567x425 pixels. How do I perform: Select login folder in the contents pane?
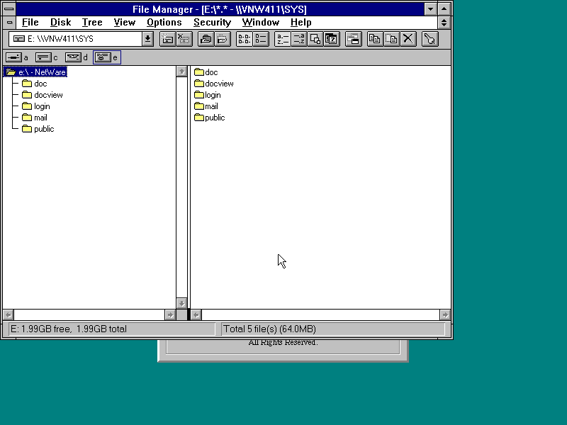tap(207, 95)
